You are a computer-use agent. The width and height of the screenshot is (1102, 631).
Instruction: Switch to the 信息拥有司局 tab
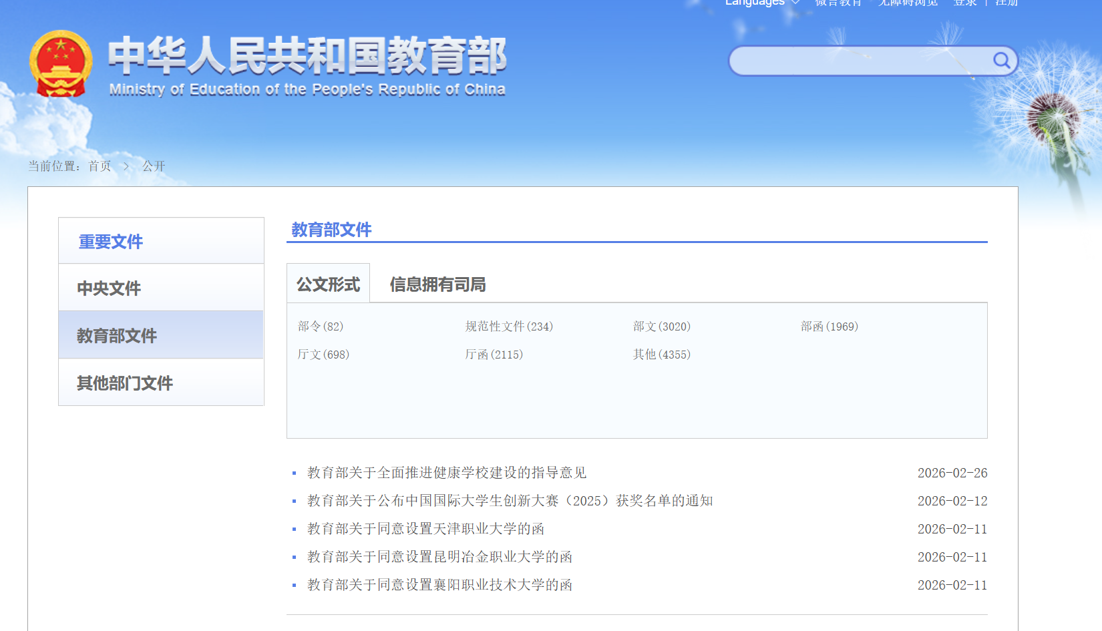tap(437, 284)
